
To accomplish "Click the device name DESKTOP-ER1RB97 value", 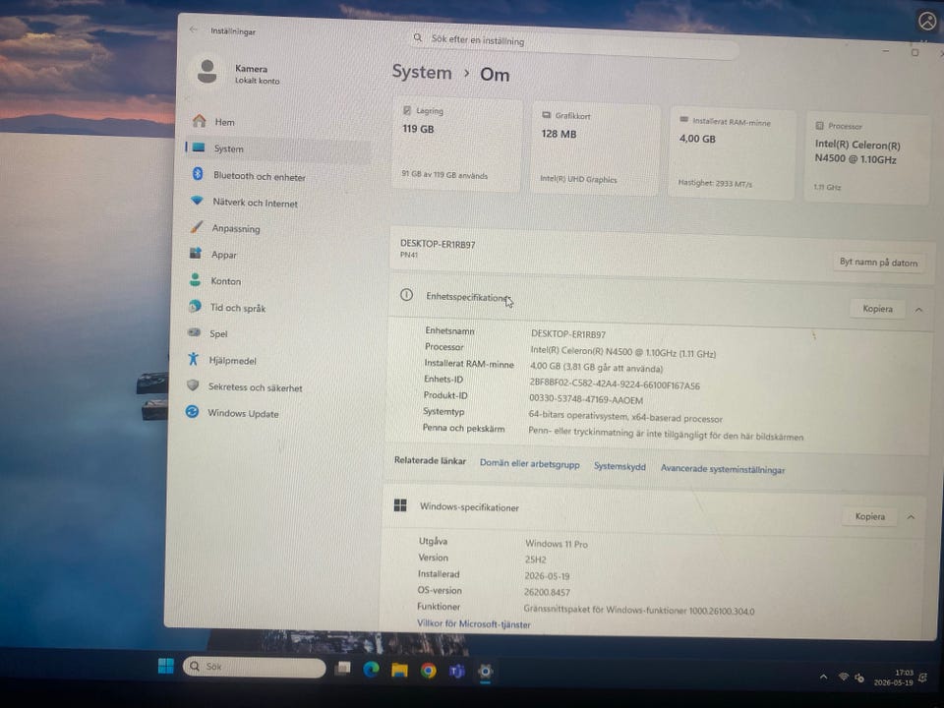I will click(568, 334).
